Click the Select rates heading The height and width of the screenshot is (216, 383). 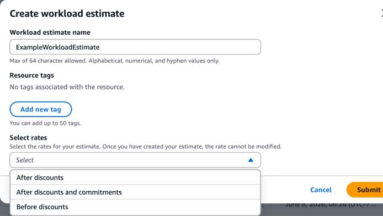tap(28, 138)
